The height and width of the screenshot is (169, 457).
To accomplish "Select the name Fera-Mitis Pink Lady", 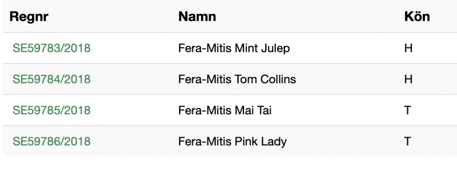I will 233,141.
